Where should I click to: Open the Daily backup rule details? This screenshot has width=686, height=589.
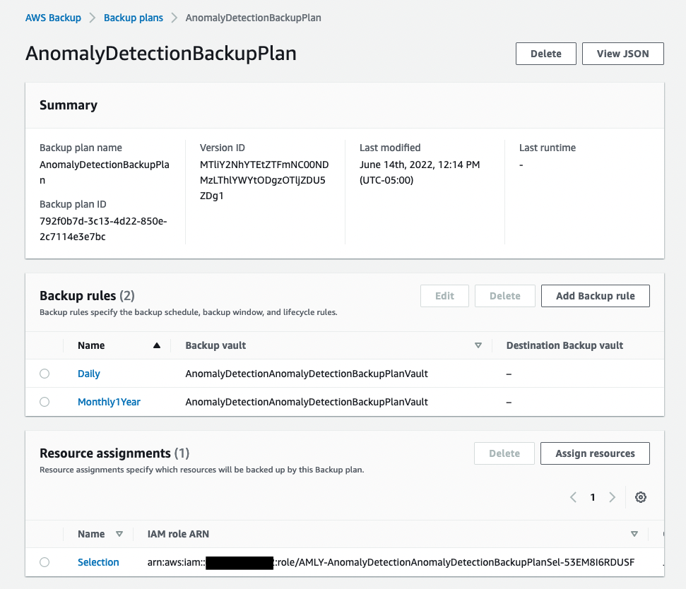pyautogui.click(x=88, y=373)
